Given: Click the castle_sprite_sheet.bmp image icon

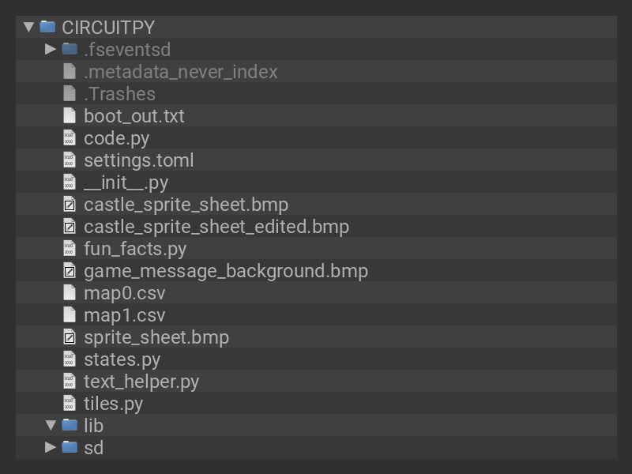Looking at the screenshot, I should point(70,205).
